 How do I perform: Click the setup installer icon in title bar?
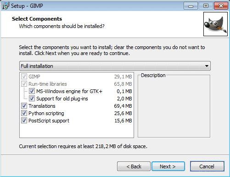coord(6,6)
